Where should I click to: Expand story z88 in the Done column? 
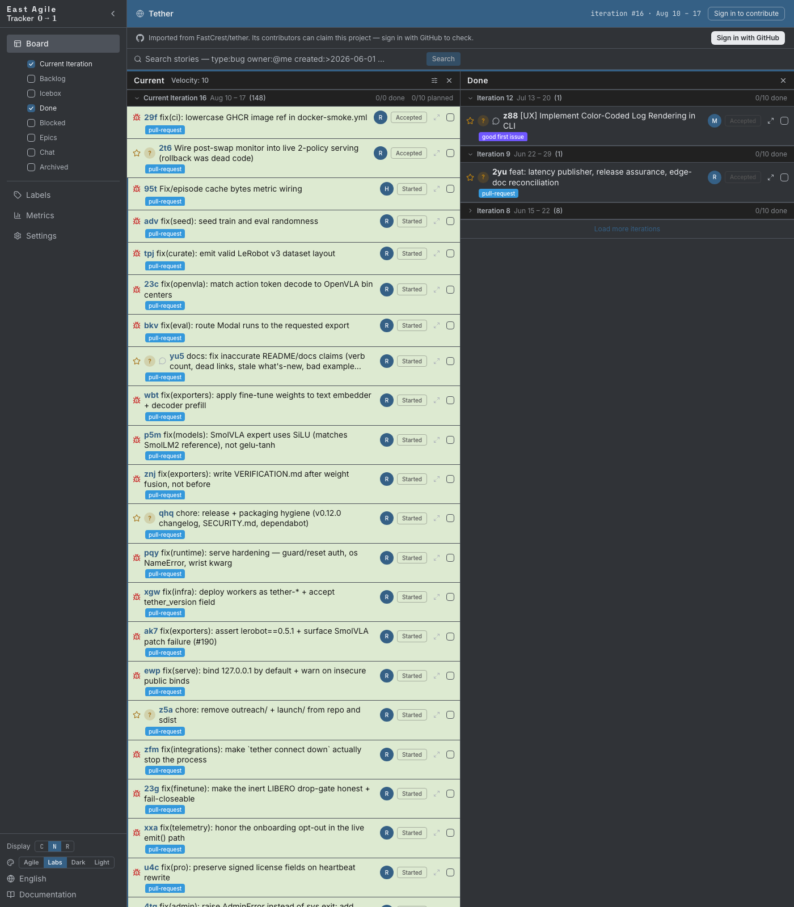pos(771,121)
